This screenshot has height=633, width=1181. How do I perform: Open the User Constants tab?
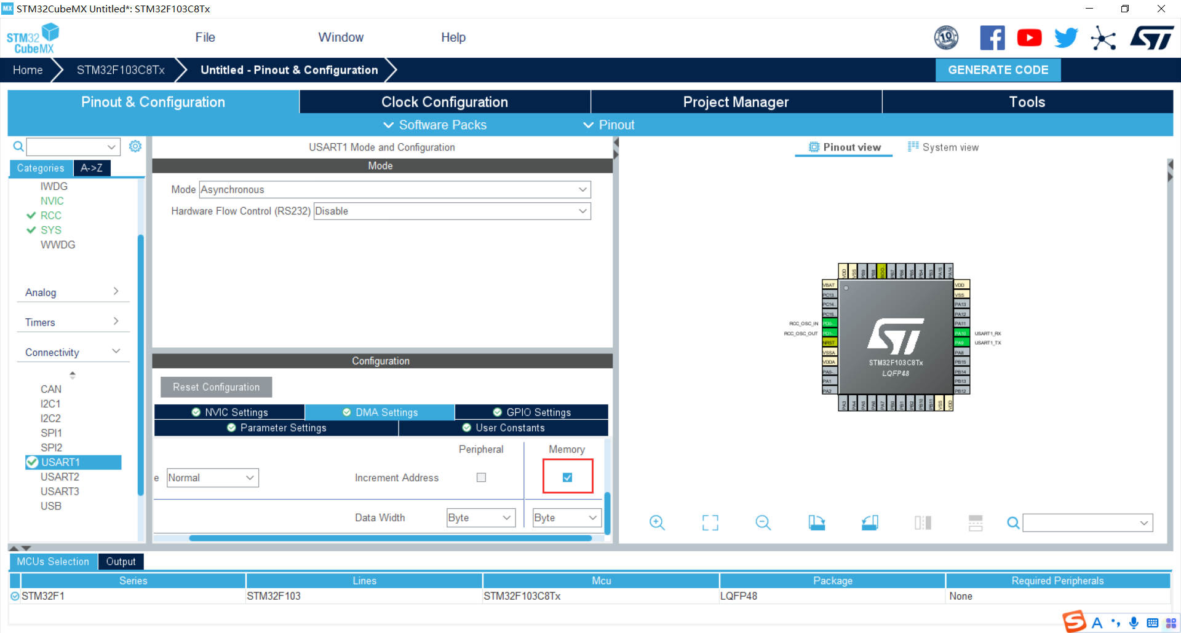[504, 428]
